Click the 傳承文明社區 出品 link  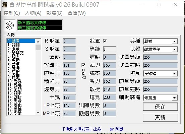[82, 129]
